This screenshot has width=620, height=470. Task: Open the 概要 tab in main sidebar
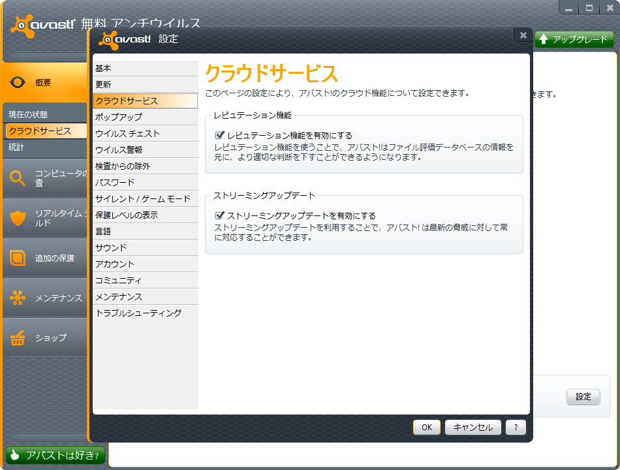click(x=44, y=82)
